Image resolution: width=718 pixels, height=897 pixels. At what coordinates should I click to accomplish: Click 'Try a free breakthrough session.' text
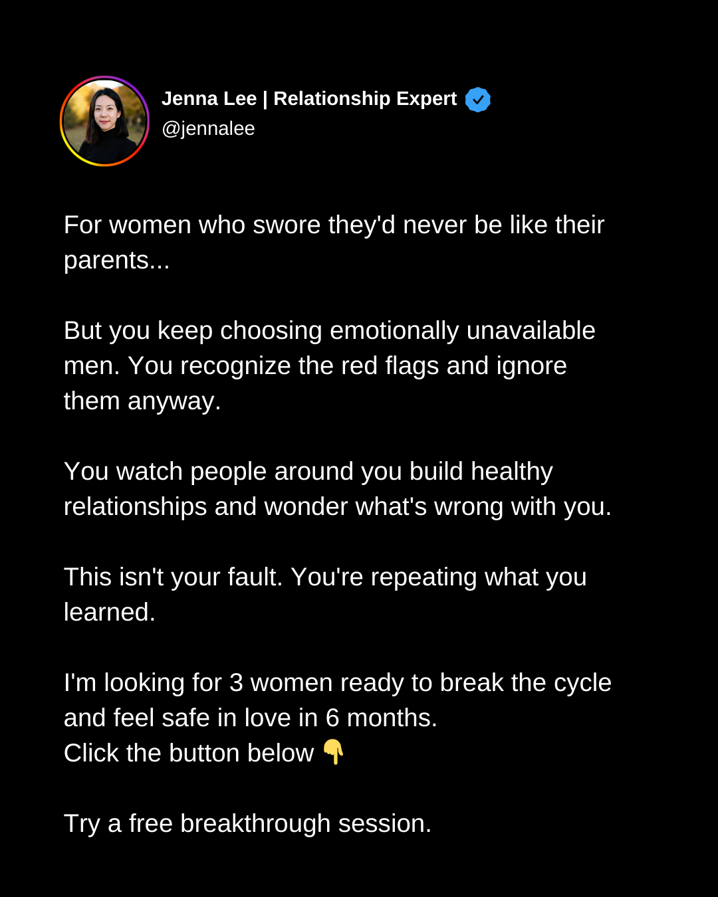[247, 824]
